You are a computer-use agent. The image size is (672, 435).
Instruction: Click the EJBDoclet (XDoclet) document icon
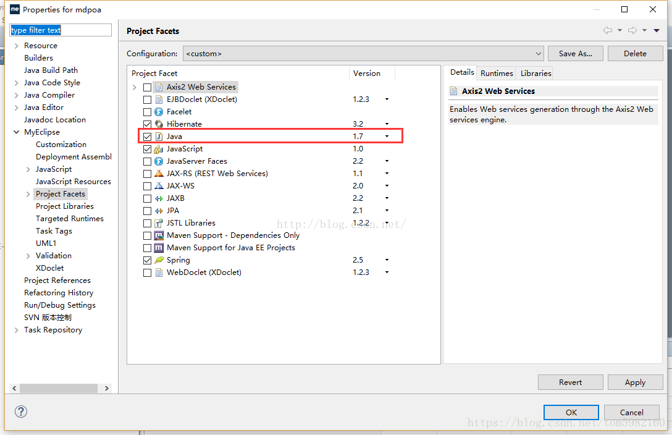(159, 99)
